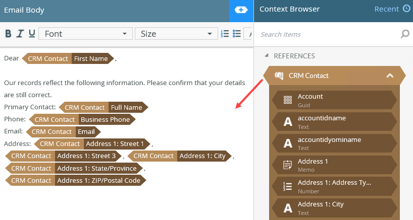Collapse the REFERENCES section
The image size is (413, 220).
coord(267,56)
